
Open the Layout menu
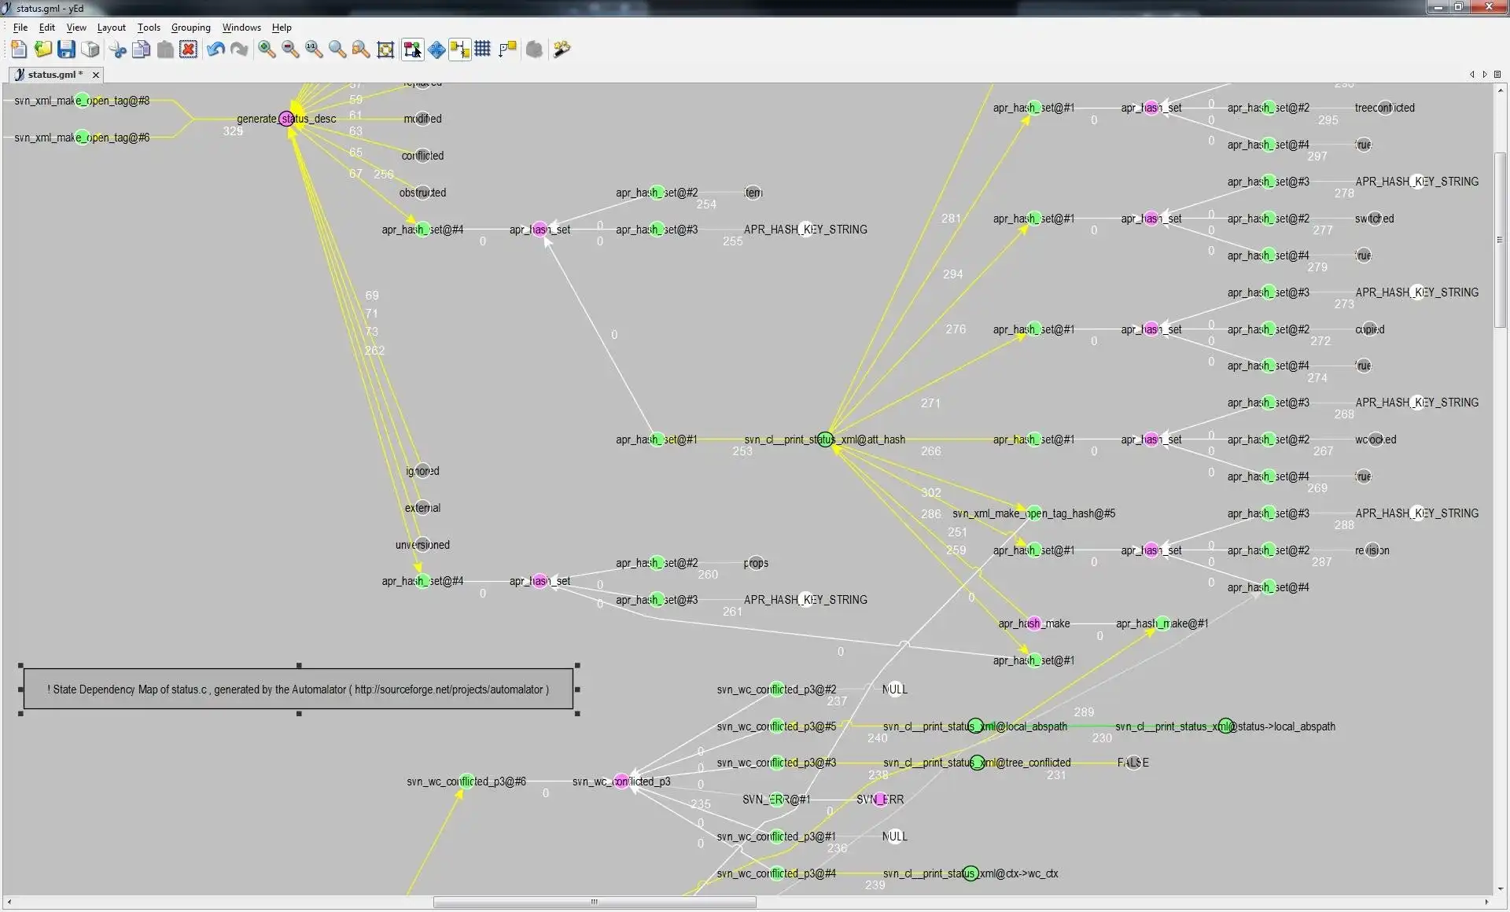tap(111, 28)
